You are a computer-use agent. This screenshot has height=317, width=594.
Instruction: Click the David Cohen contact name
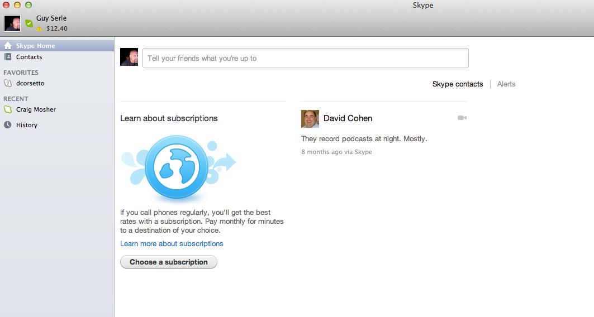click(x=348, y=118)
